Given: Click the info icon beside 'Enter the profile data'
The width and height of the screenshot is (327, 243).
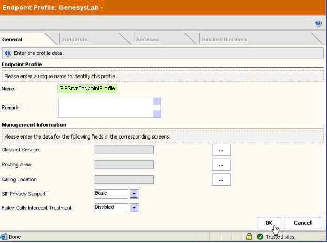Looking at the screenshot, I should pyautogui.click(x=8, y=53).
